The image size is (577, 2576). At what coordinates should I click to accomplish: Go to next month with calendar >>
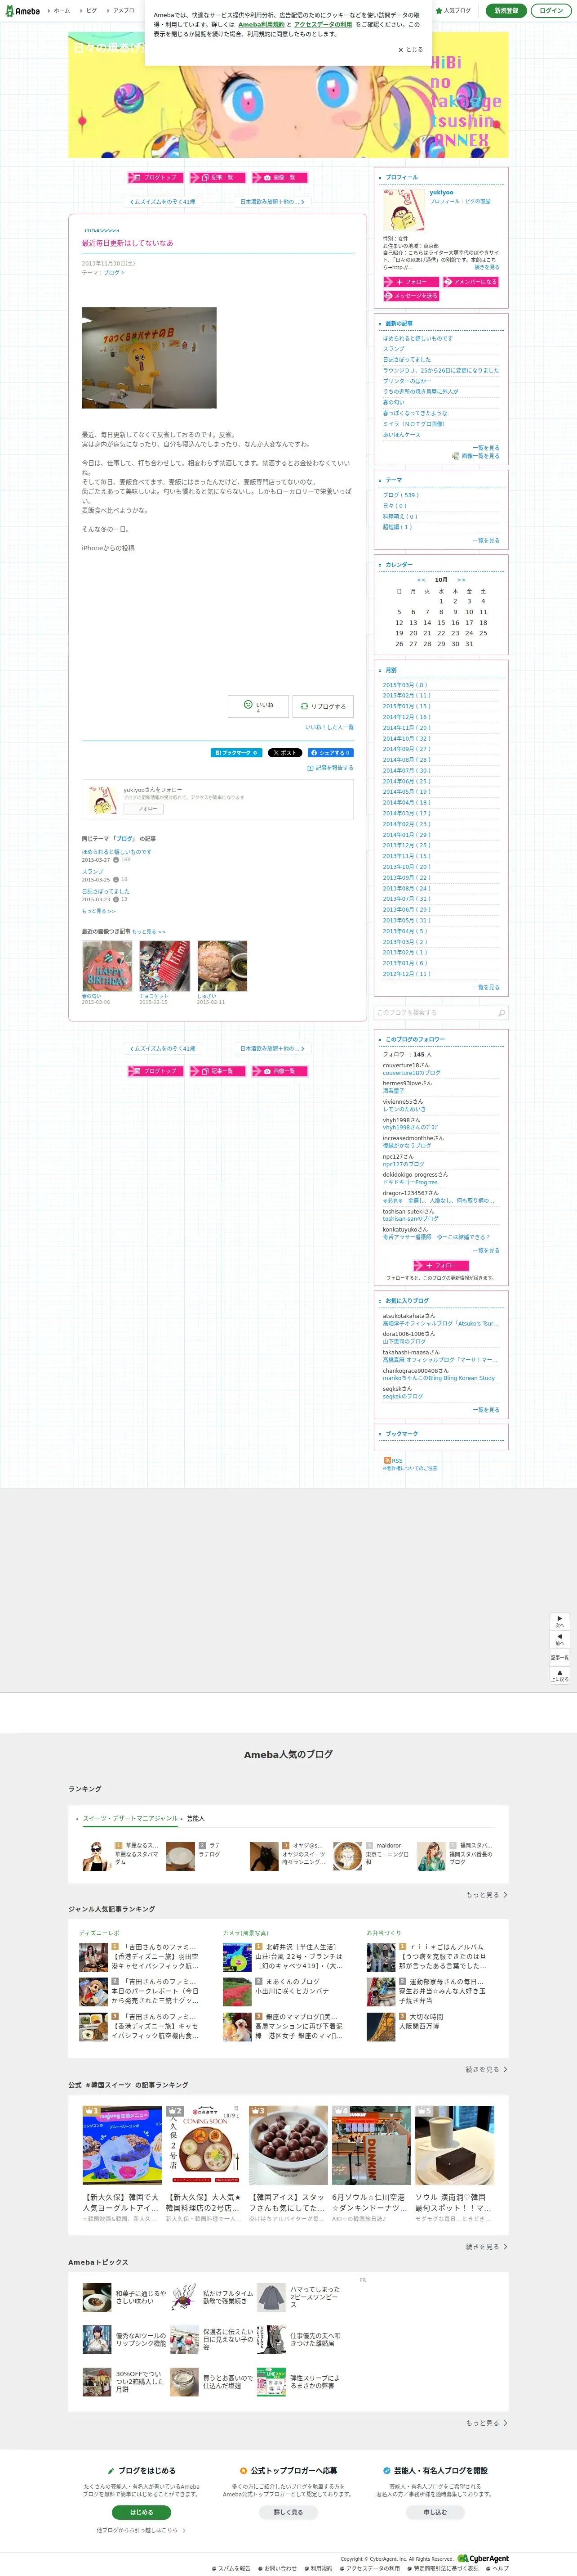[x=461, y=580]
